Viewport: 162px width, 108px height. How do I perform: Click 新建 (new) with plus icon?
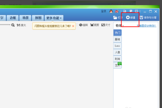pos(131,18)
